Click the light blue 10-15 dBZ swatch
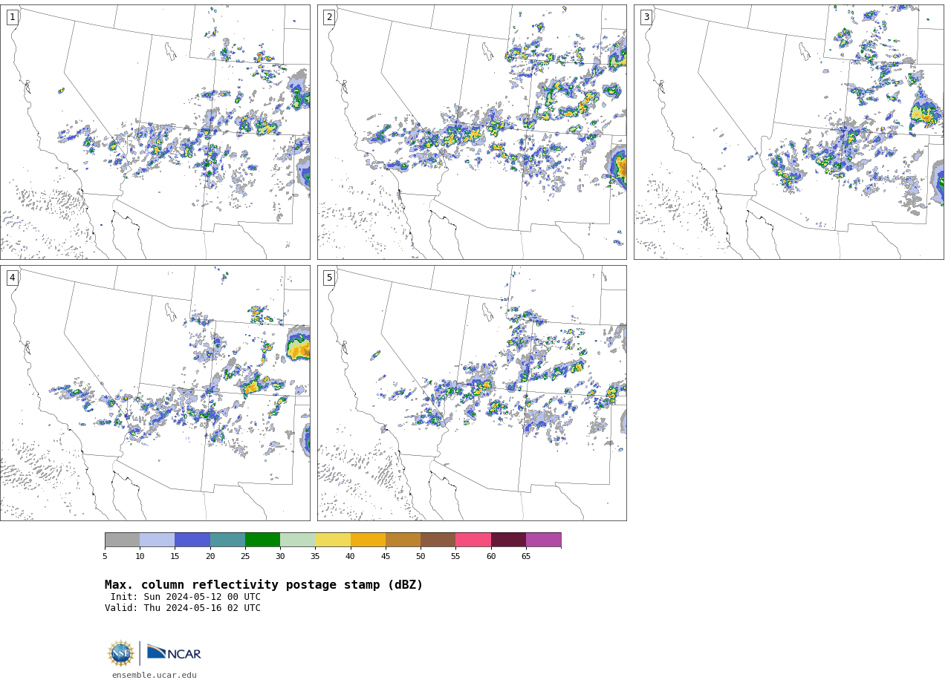 [157, 540]
